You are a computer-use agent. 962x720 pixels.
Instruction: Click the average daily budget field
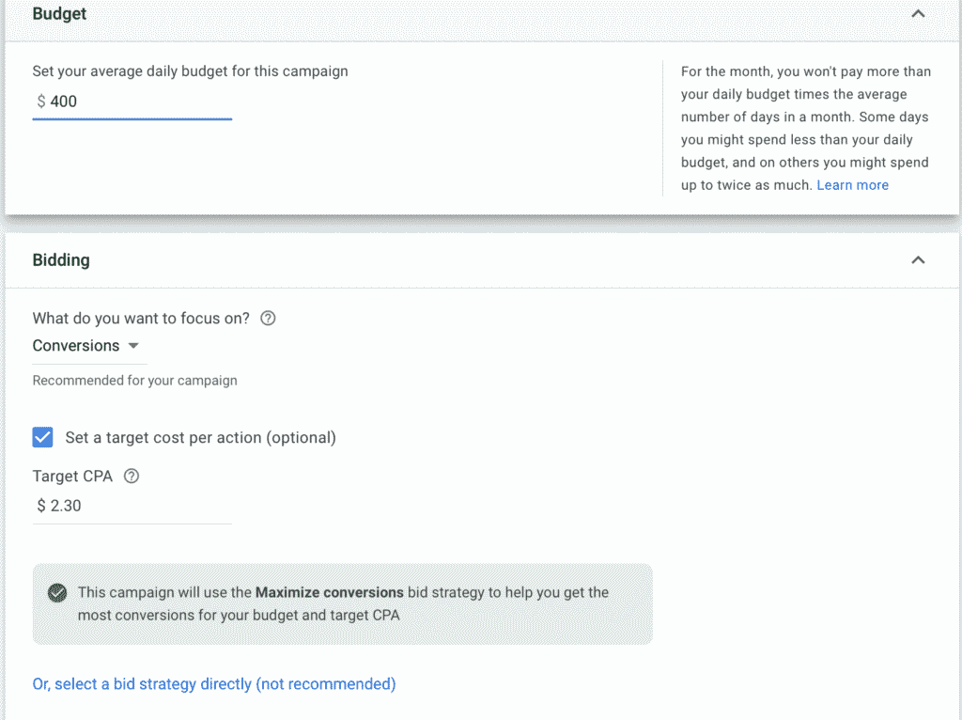click(x=132, y=102)
